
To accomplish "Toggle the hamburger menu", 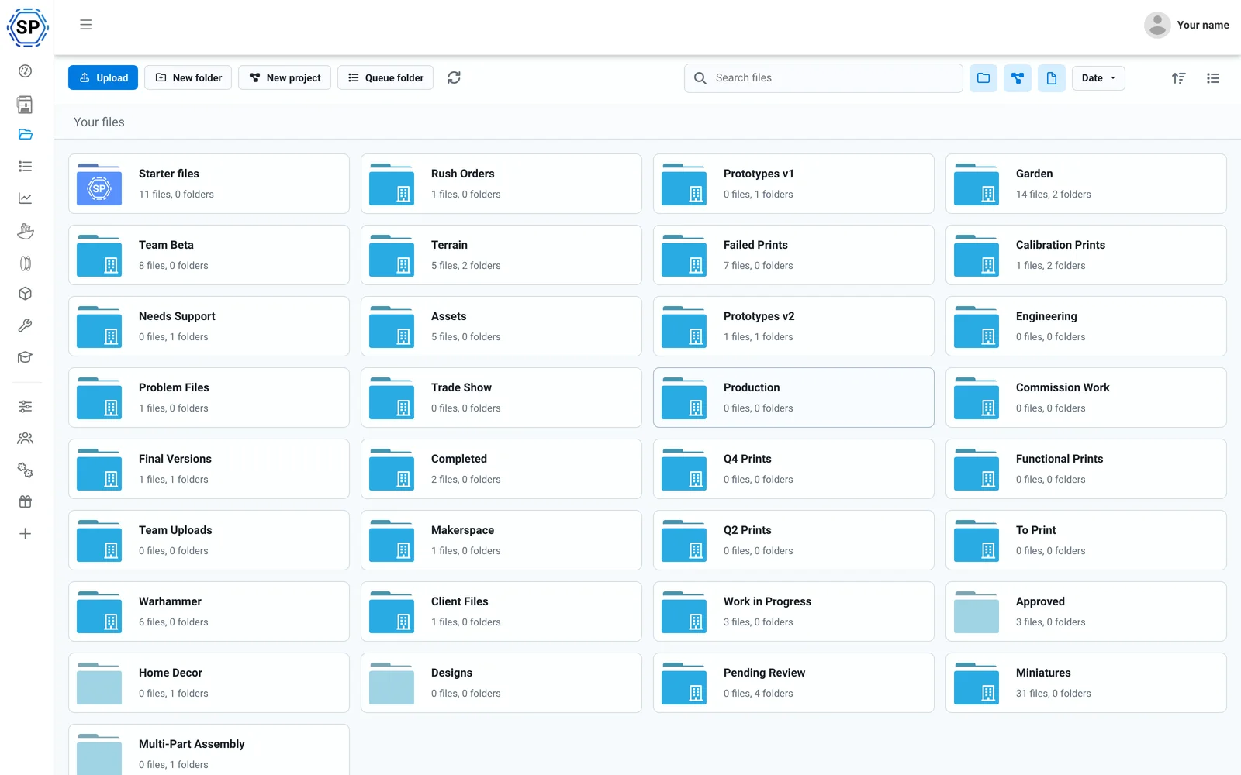I will [85, 25].
